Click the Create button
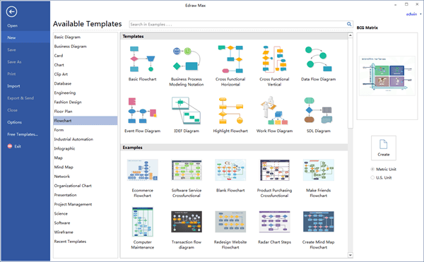 tap(384, 148)
